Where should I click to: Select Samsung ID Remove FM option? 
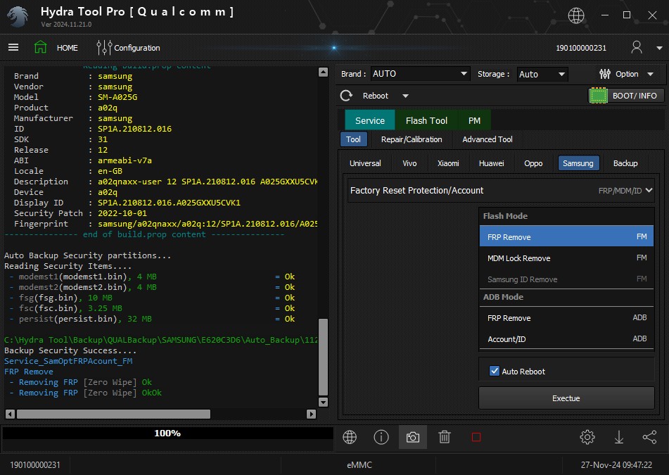566,279
